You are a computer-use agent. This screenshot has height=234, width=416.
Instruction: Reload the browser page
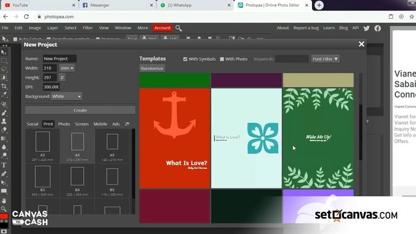click(x=26, y=16)
